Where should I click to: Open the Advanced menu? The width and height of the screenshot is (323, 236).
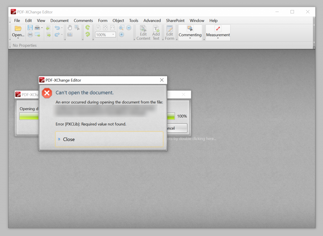[152, 21]
